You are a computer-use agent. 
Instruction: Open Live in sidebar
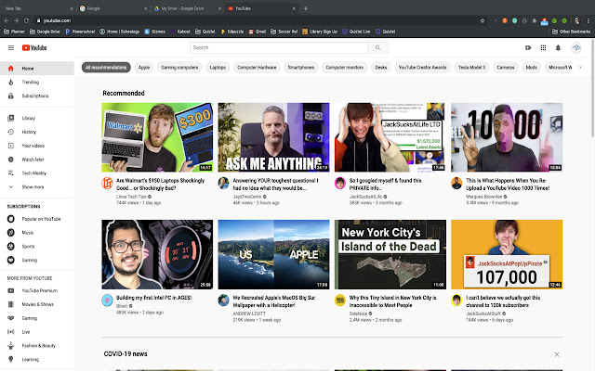coord(37,332)
